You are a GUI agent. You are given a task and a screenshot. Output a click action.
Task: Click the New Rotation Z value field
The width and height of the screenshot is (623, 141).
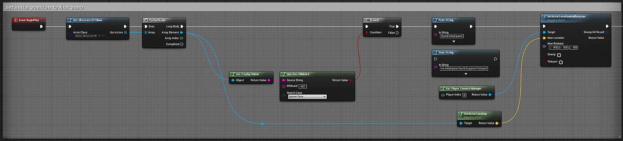[573, 48]
